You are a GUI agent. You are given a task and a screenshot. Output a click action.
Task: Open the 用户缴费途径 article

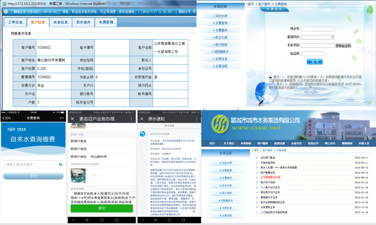click(268, 173)
